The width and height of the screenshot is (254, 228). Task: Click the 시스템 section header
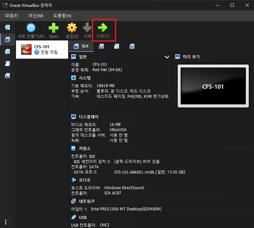[84, 78]
